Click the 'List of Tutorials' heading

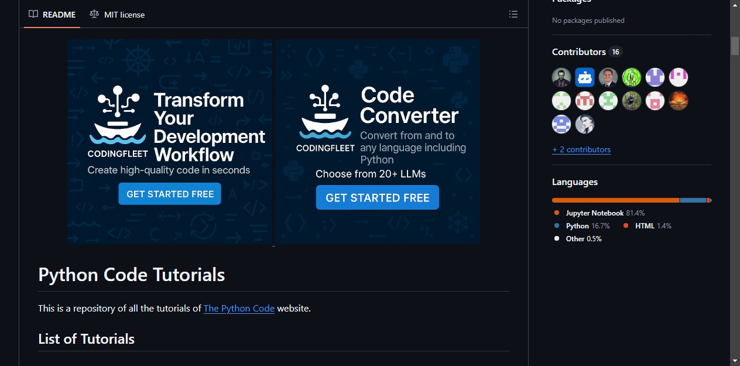click(x=87, y=338)
